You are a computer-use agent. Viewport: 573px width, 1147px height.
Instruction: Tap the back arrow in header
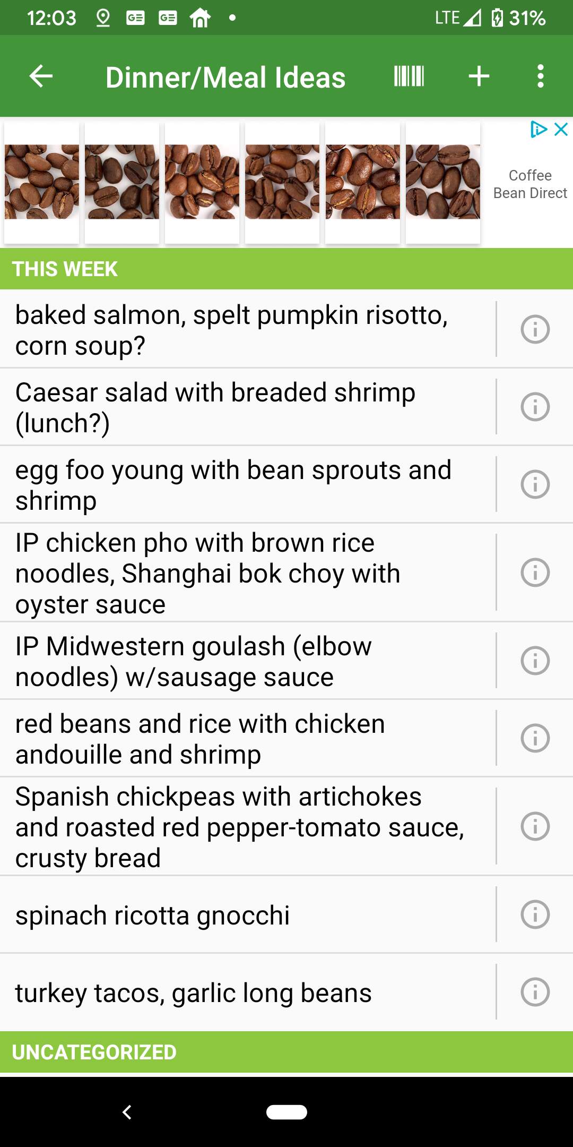[41, 76]
